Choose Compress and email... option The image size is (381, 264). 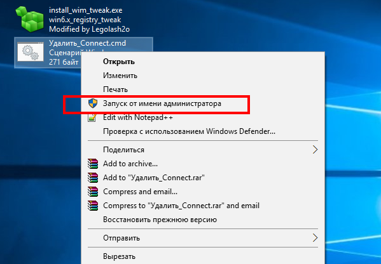point(203,192)
